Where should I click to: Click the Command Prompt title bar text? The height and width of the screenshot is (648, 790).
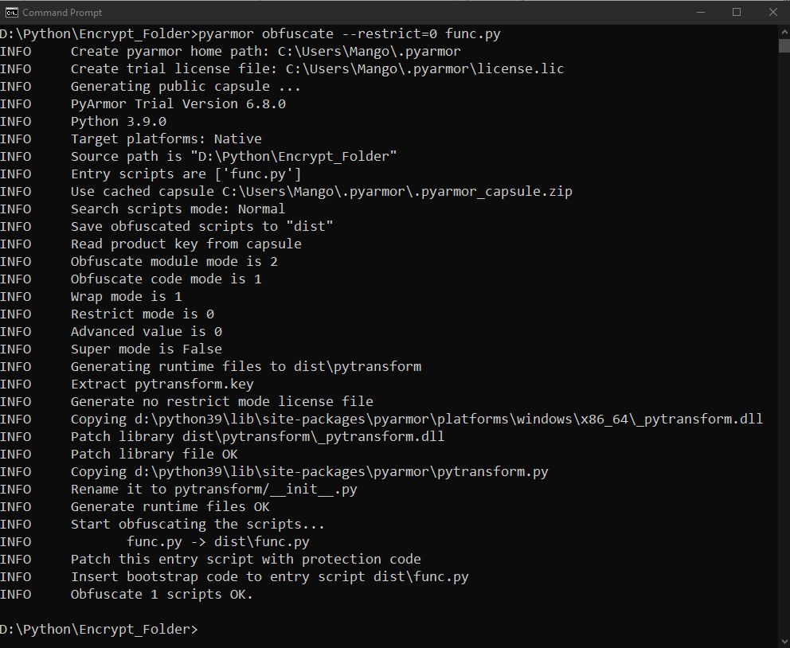(x=63, y=12)
